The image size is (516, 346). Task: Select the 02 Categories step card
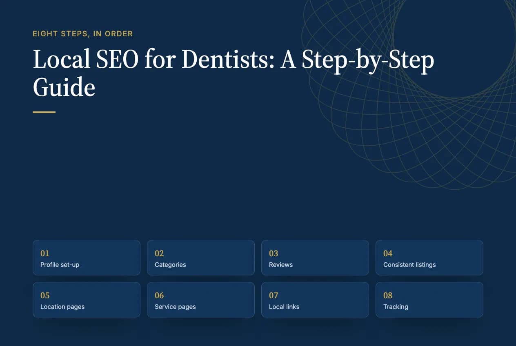(x=201, y=257)
